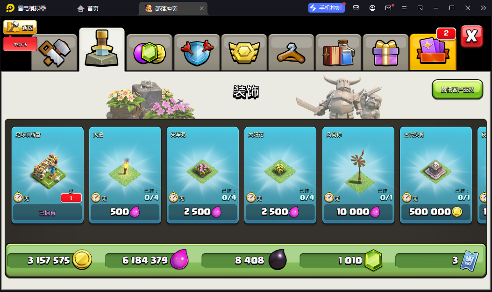Select the gem and coins resources tab
The height and width of the screenshot is (292, 492).
[x=150, y=53]
